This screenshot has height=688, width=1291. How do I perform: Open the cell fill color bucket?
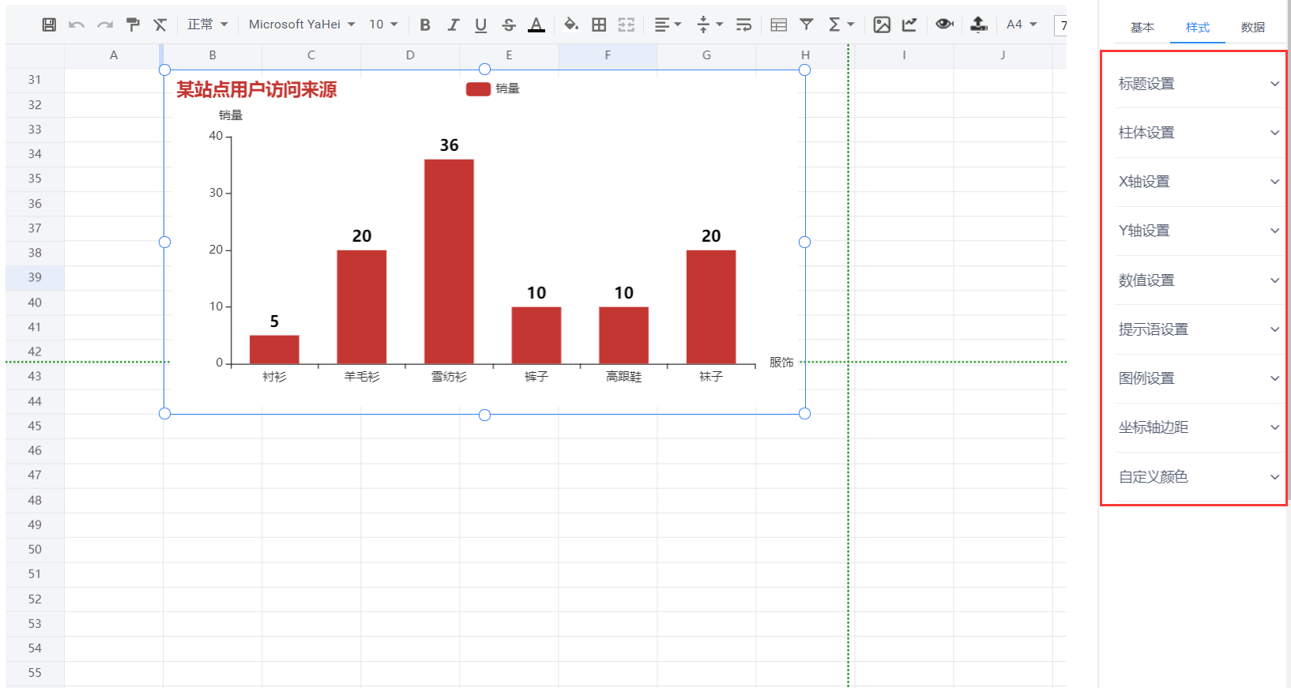tap(571, 24)
